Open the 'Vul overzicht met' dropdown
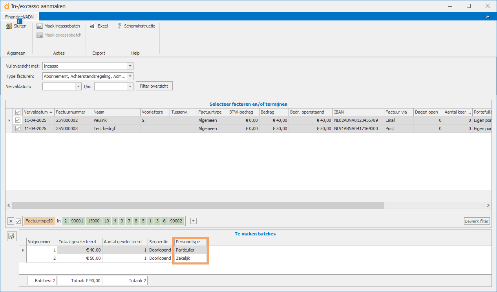 coord(130,66)
